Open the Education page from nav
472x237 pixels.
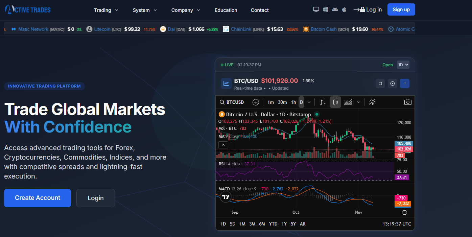[226, 10]
